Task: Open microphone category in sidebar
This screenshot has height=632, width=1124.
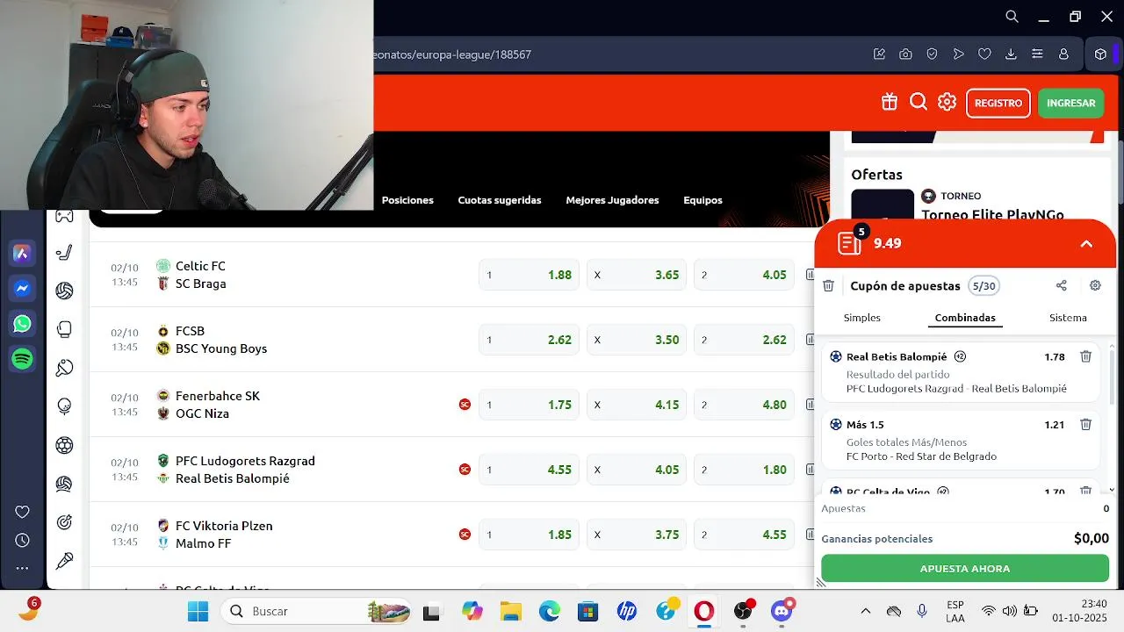Action: pyautogui.click(x=64, y=561)
